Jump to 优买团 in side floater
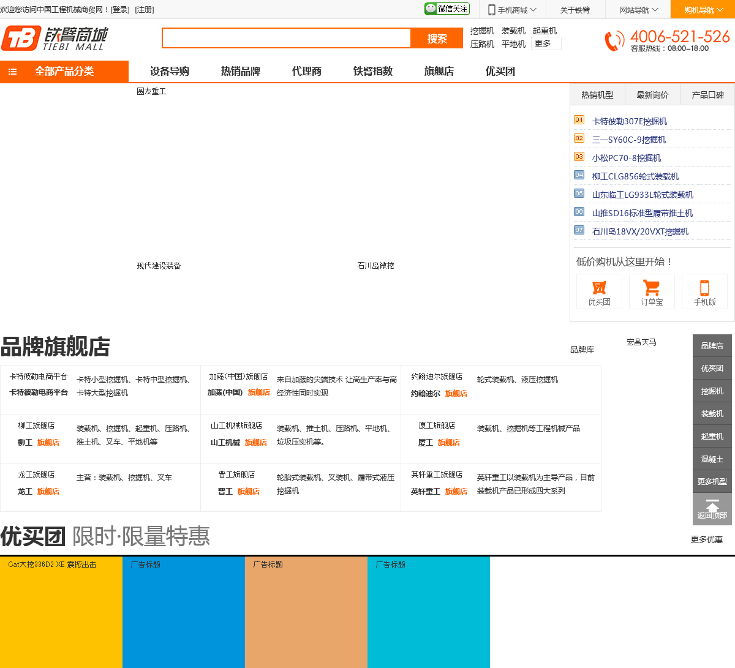This screenshot has width=735, height=668. click(712, 368)
